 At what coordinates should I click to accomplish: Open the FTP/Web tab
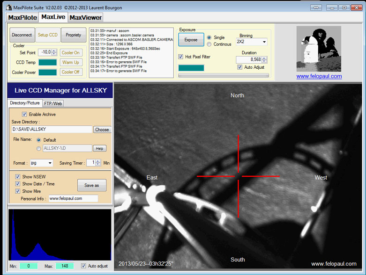click(x=53, y=103)
